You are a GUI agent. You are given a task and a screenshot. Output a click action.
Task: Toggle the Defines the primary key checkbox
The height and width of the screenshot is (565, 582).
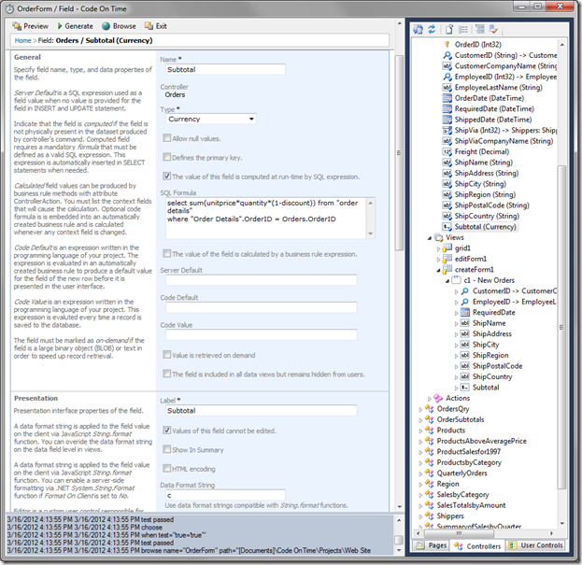[166, 157]
